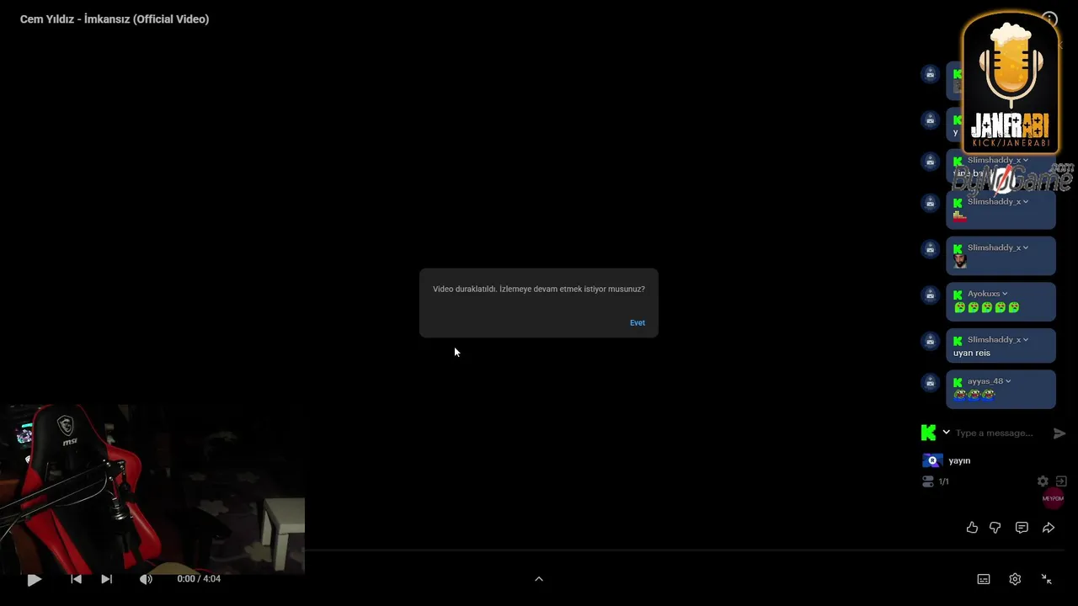This screenshot has width=1078, height=606.
Task: Click the ayyas_48 username
Action: [x=985, y=381]
